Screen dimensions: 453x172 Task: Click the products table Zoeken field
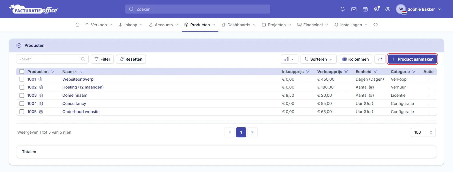coord(52,59)
